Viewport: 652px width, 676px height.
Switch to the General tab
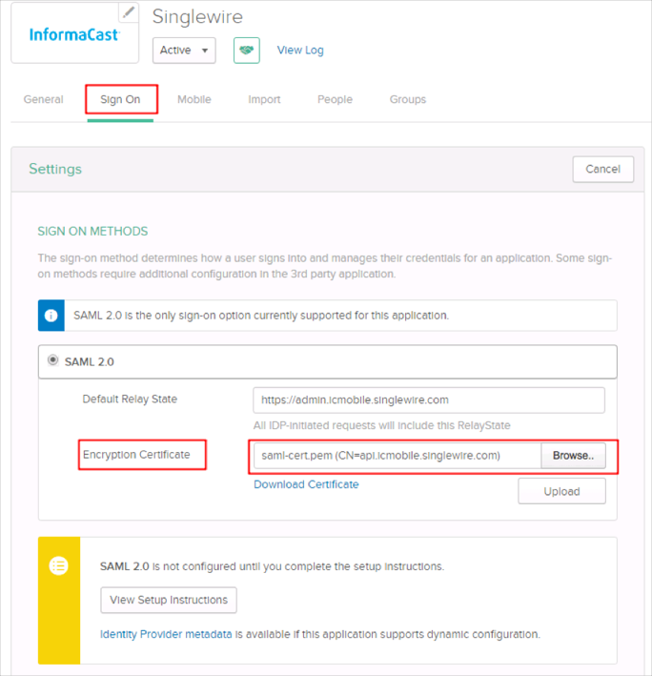pos(44,99)
